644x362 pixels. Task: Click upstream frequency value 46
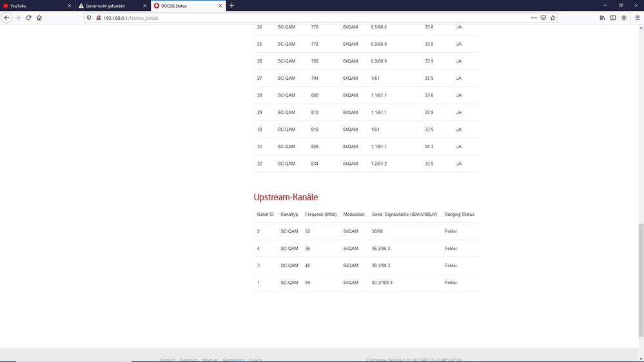(x=307, y=265)
